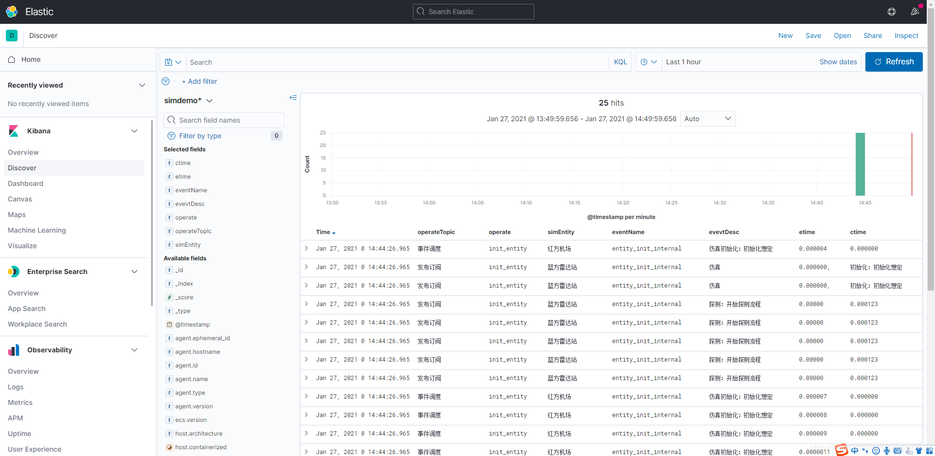
Task: Click the eventName selected field
Action: [x=191, y=190]
